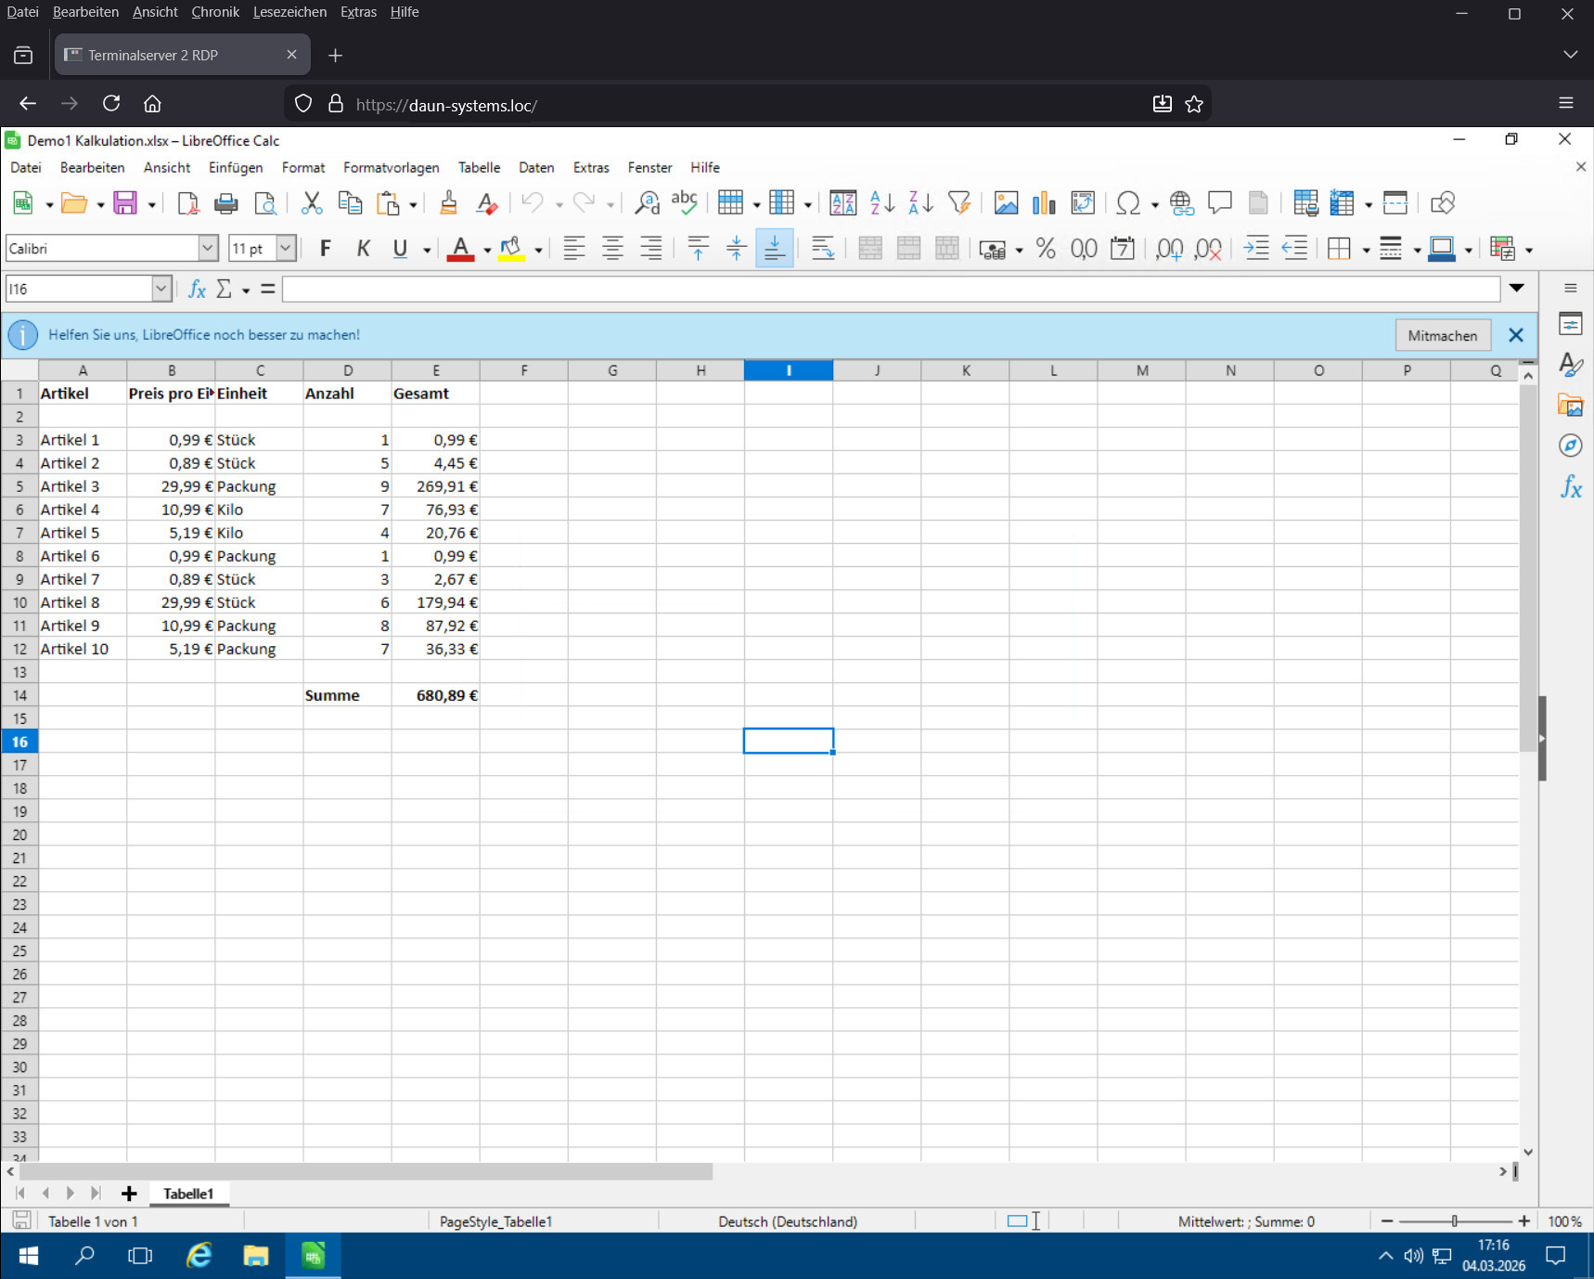Expand the Name Box I16 dropdown
Viewport: 1594px width, 1279px height.
click(x=161, y=290)
